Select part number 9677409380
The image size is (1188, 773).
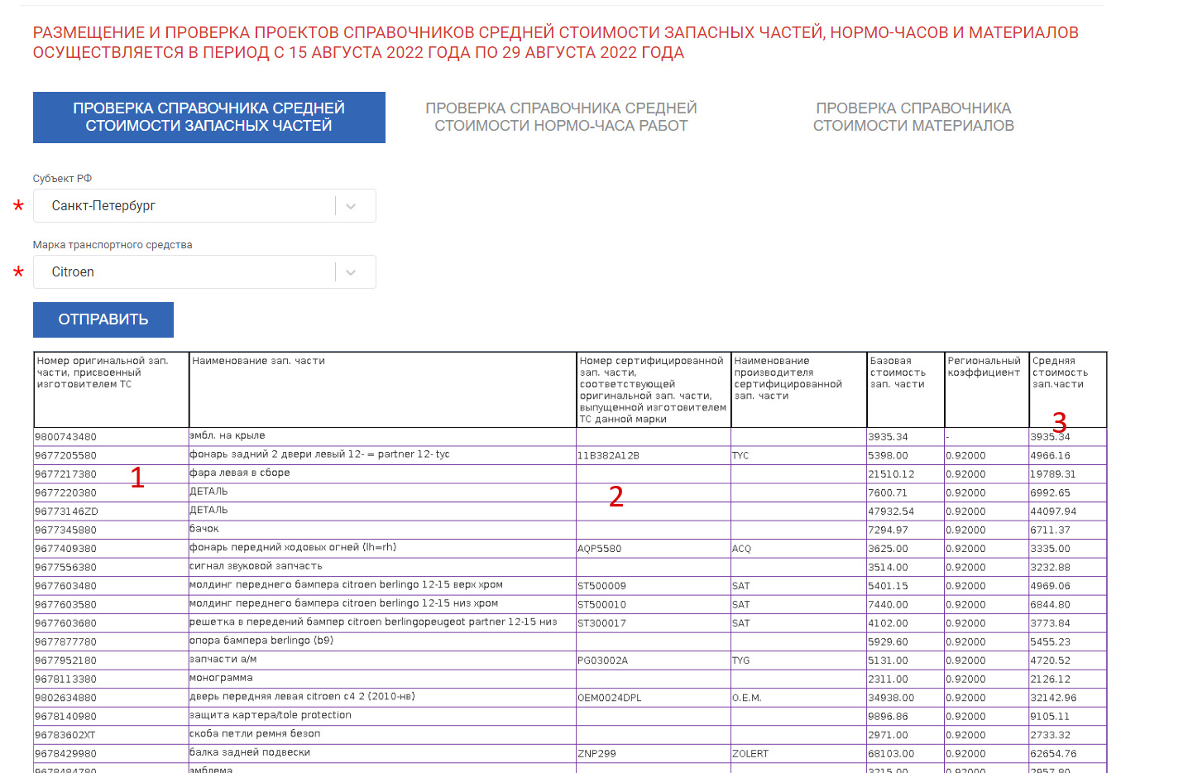point(65,549)
